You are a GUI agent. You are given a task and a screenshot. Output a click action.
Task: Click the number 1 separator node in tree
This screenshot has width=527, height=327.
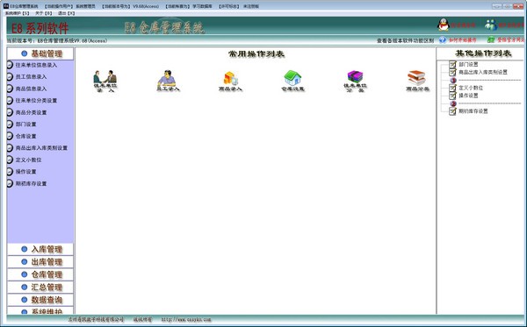click(x=453, y=80)
